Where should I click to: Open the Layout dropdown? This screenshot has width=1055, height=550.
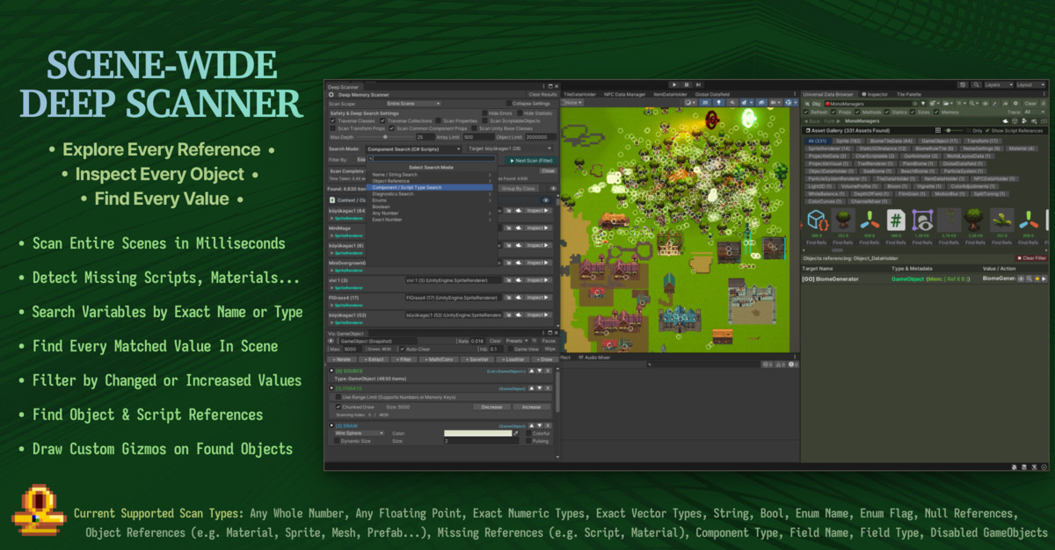pos(1032,85)
